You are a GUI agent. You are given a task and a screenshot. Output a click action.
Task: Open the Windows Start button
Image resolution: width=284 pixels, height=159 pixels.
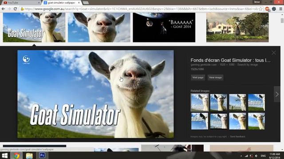pyautogui.click(x=4, y=155)
